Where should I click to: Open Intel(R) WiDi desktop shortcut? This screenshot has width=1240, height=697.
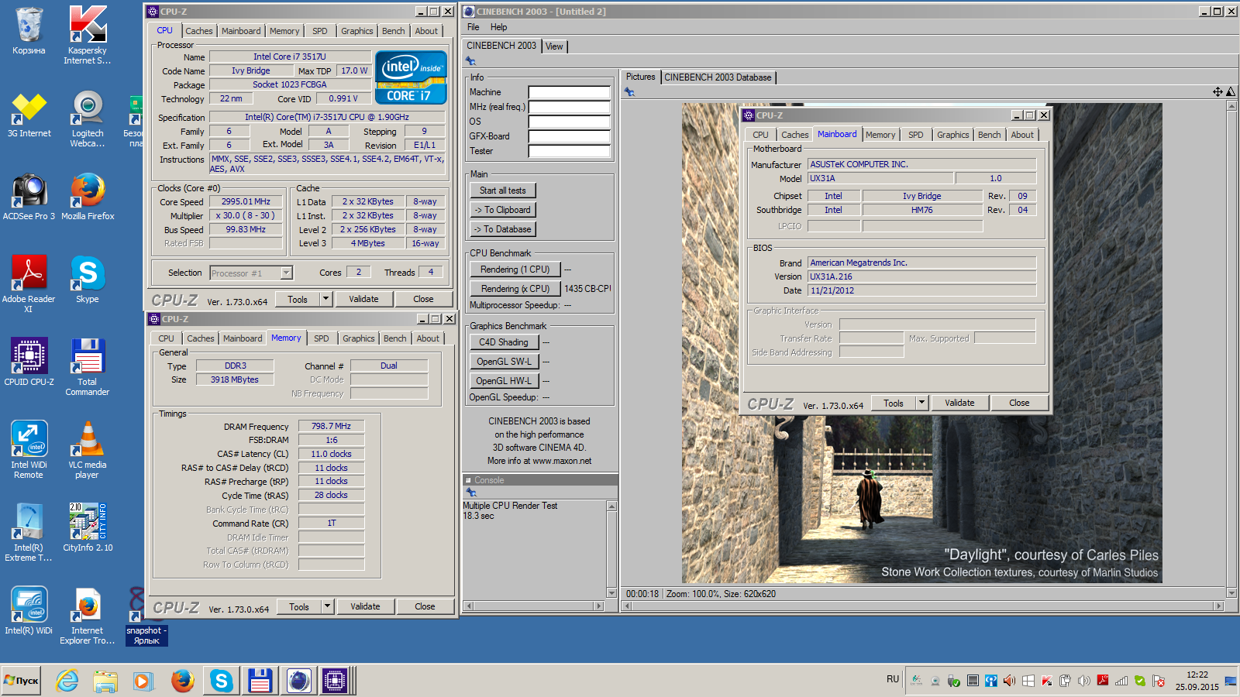[x=29, y=610]
